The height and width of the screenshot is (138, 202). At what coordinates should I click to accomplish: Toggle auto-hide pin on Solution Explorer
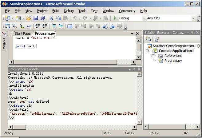(x=192, y=33)
